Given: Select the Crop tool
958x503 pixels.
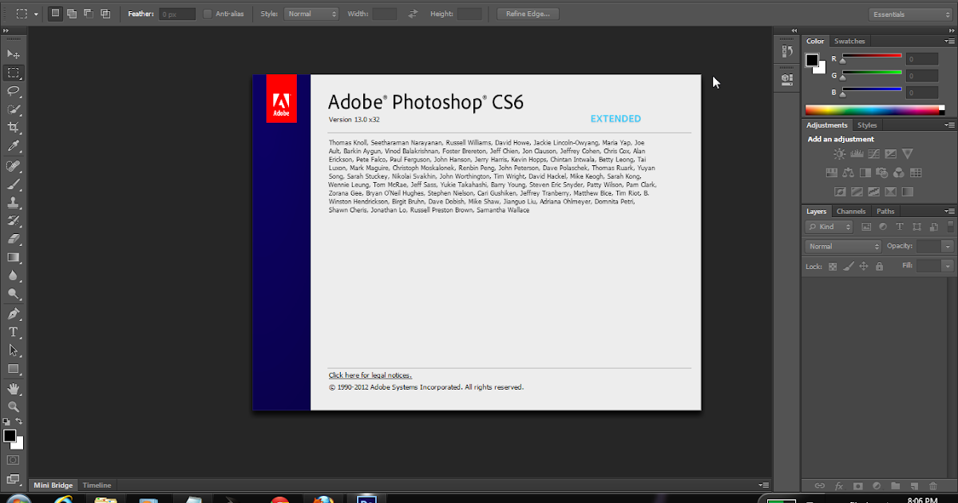Looking at the screenshot, I should pyautogui.click(x=14, y=128).
